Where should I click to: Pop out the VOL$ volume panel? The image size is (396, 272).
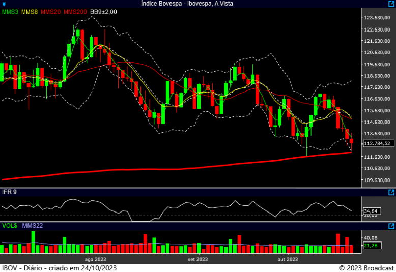tap(391, 226)
